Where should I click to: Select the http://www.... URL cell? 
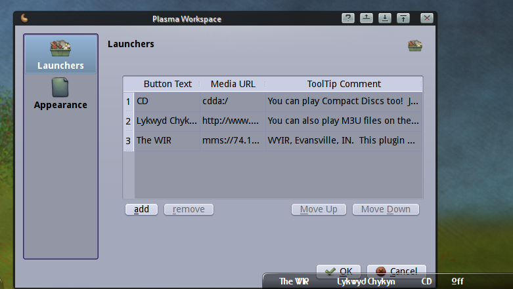pyautogui.click(x=233, y=121)
